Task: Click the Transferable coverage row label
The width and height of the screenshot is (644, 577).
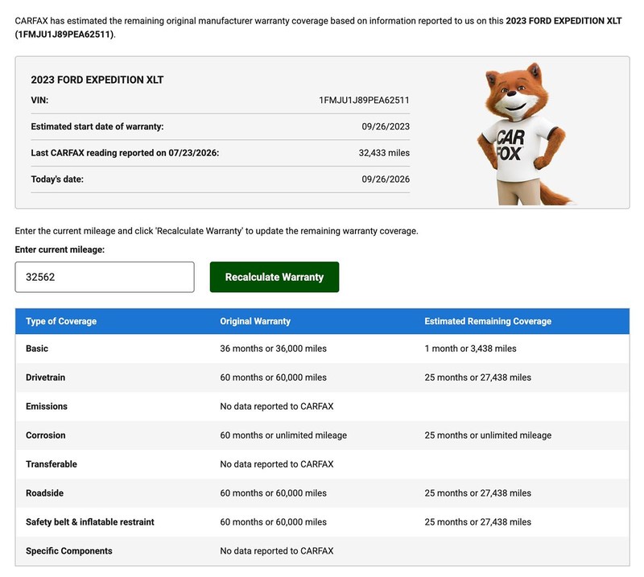Action: (x=52, y=464)
